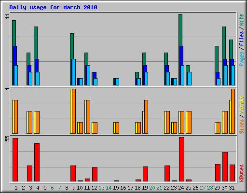Click day label 23 on x-axis
Viewport: 247px width, 193px height.
[174, 188]
